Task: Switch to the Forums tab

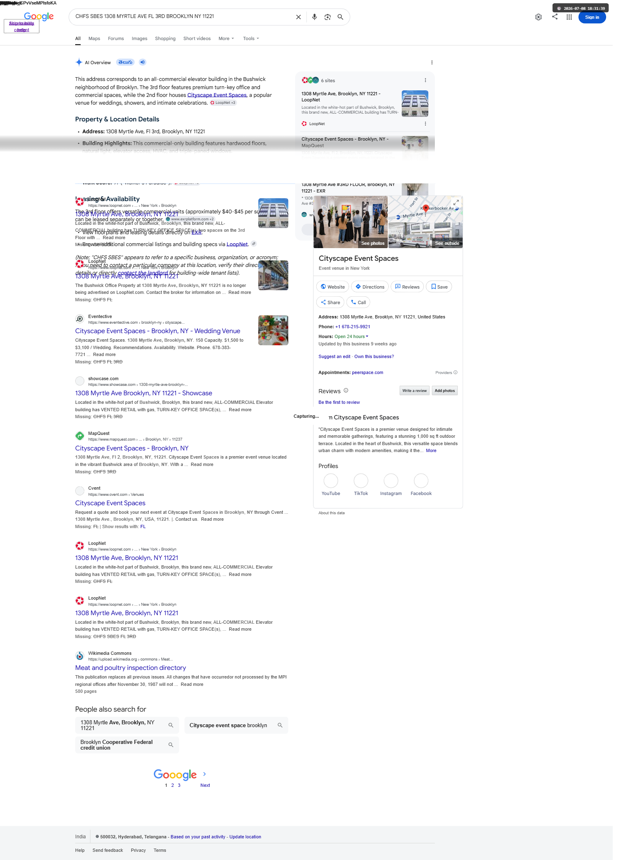Action: pyautogui.click(x=116, y=38)
